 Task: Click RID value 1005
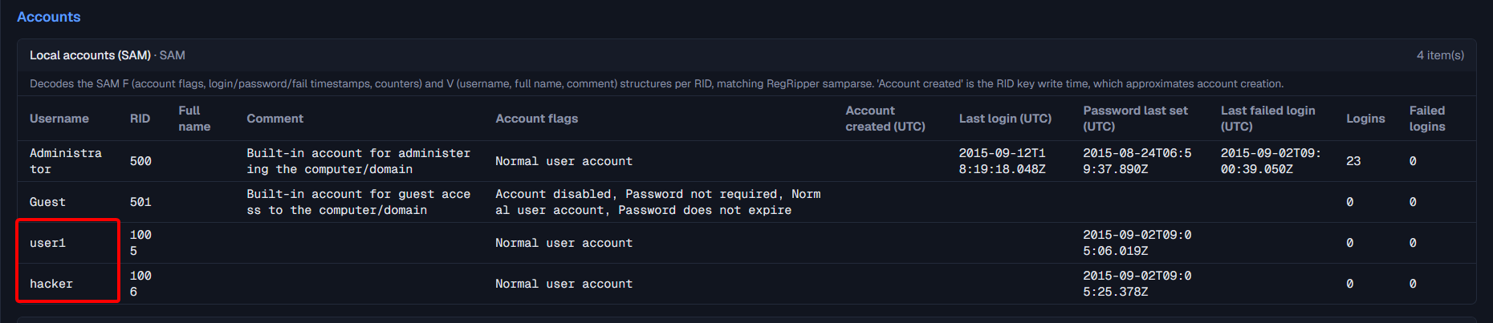tap(140, 243)
